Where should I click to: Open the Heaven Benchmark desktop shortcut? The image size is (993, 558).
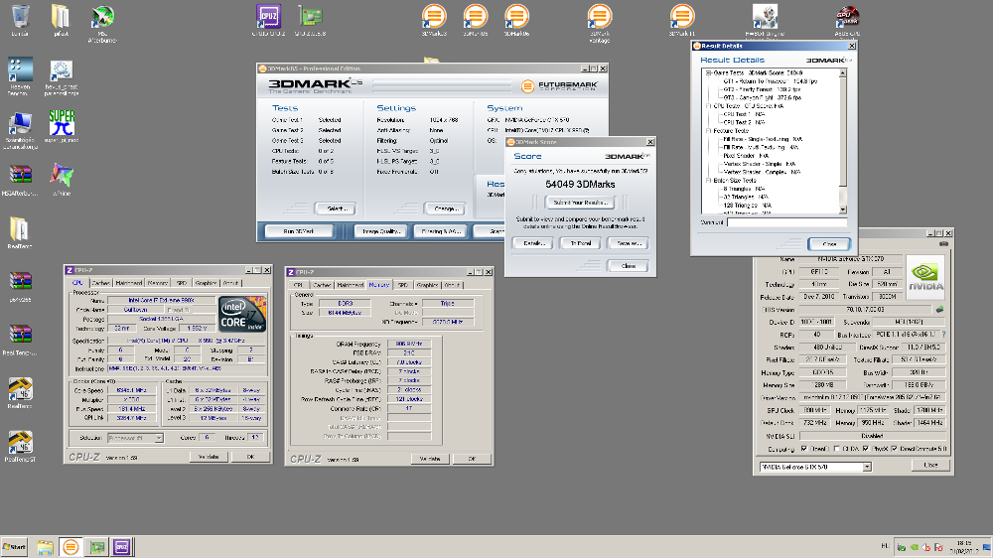coord(20,76)
